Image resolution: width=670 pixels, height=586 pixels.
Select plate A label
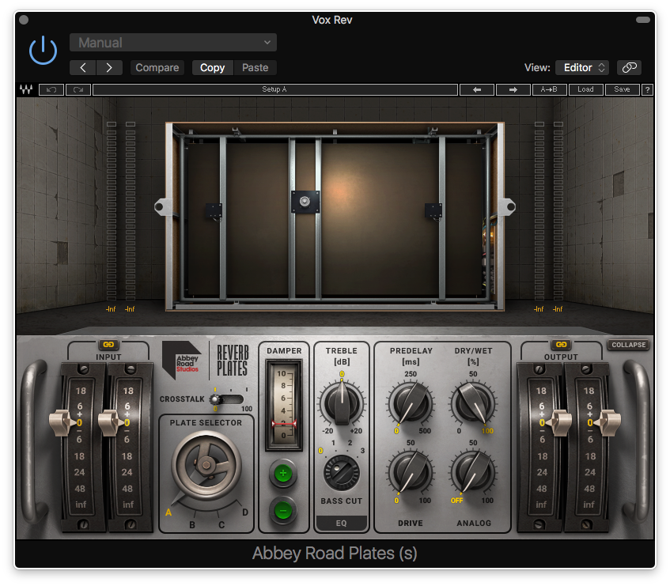pyautogui.click(x=168, y=512)
